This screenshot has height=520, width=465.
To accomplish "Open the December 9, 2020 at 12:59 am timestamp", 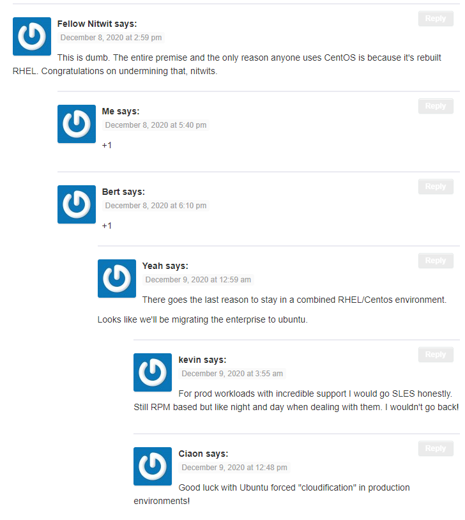I will pos(198,280).
